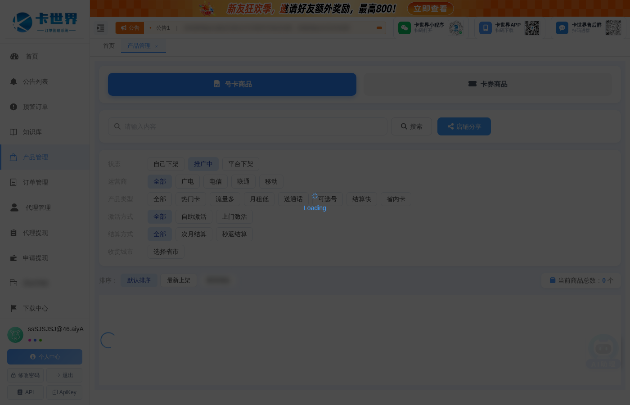Screen dimensions: 630x405
Task: Select 电信 carrier filter
Action: click(x=216, y=182)
